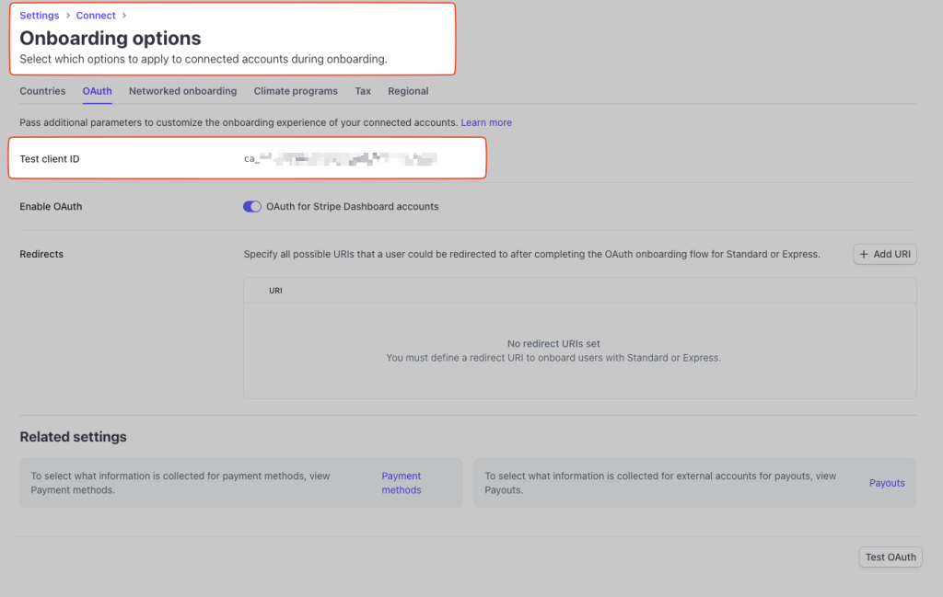Viewport: 943px width, 597px height.
Task: Click the Test OAuth button
Action: click(x=891, y=557)
